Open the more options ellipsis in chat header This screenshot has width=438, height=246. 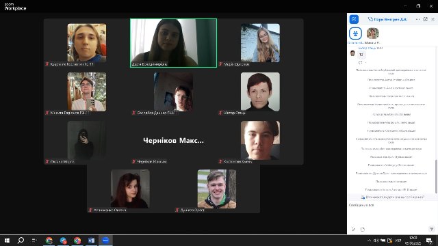417,19
